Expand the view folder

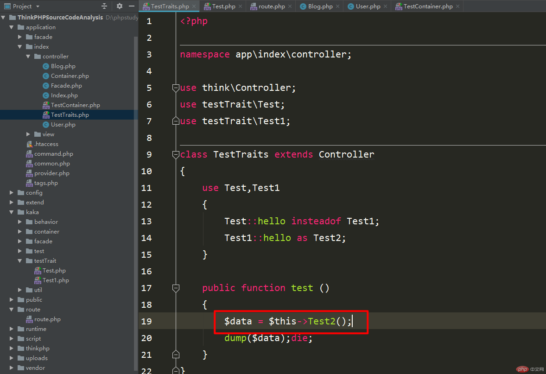pyautogui.click(x=28, y=134)
